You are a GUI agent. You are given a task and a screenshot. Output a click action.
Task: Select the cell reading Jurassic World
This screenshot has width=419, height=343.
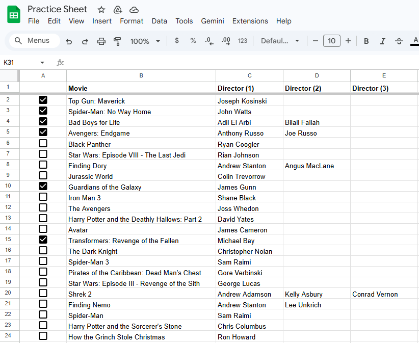click(141, 176)
